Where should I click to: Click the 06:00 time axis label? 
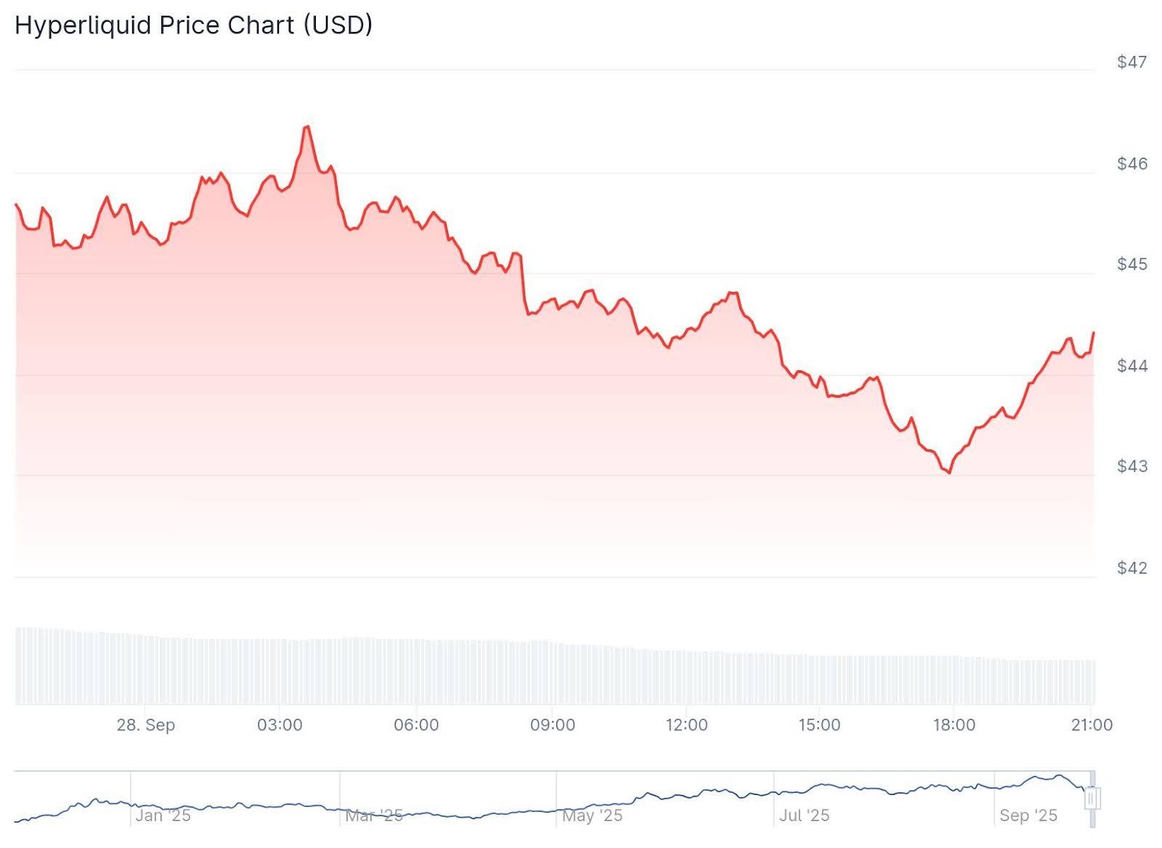416,725
